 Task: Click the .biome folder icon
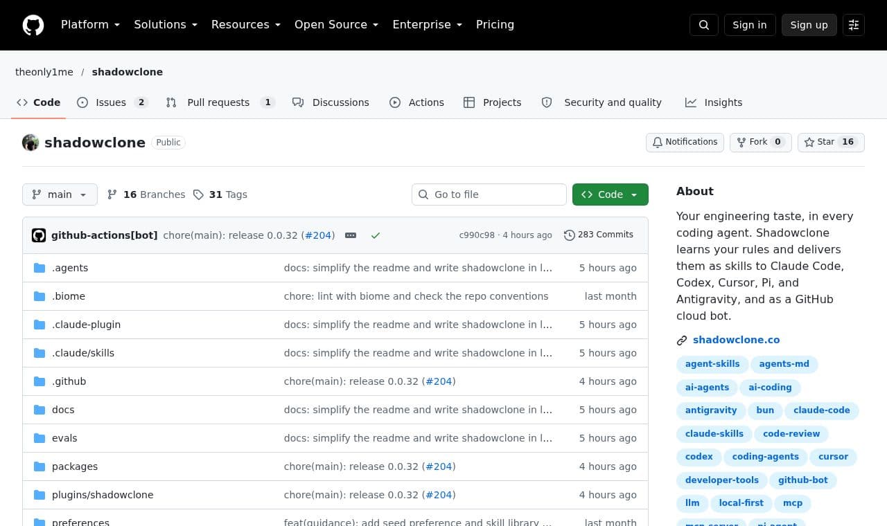[x=39, y=296]
